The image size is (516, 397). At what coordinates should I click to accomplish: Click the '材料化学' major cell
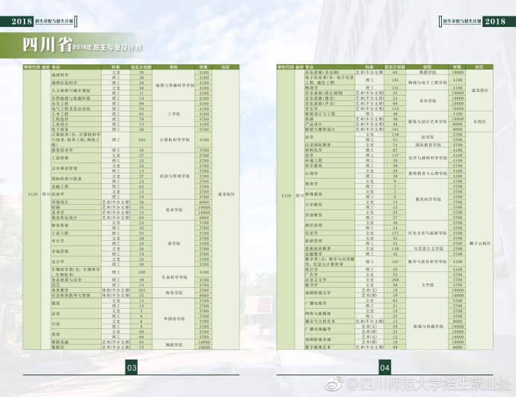[x=329, y=150]
